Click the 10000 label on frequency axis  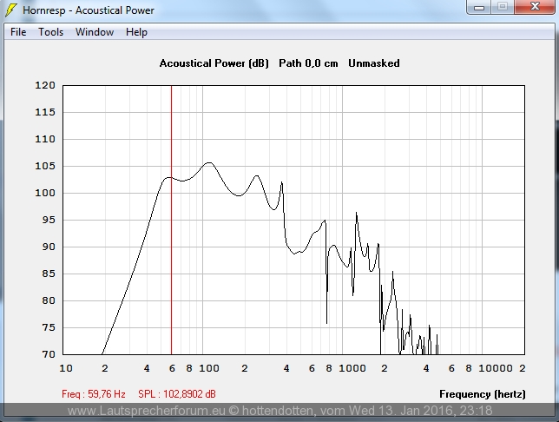tap(497, 368)
